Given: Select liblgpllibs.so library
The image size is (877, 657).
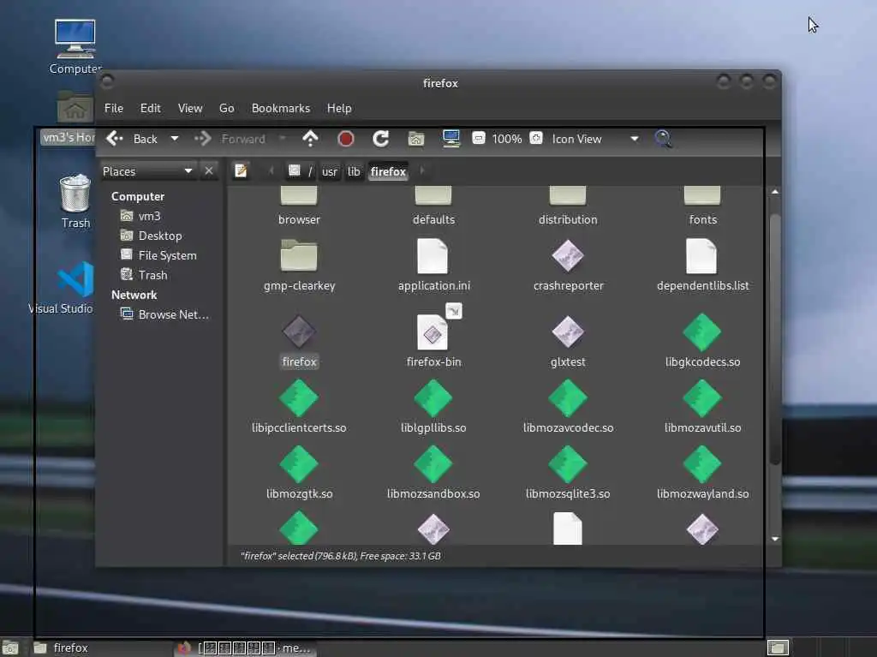Looking at the screenshot, I should pyautogui.click(x=433, y=407).
